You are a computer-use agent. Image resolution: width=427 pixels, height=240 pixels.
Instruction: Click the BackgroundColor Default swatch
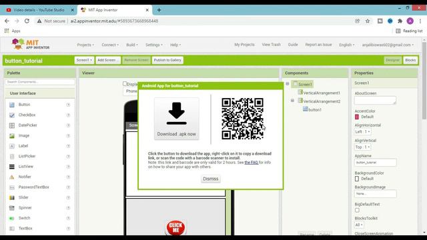[357, 179]
